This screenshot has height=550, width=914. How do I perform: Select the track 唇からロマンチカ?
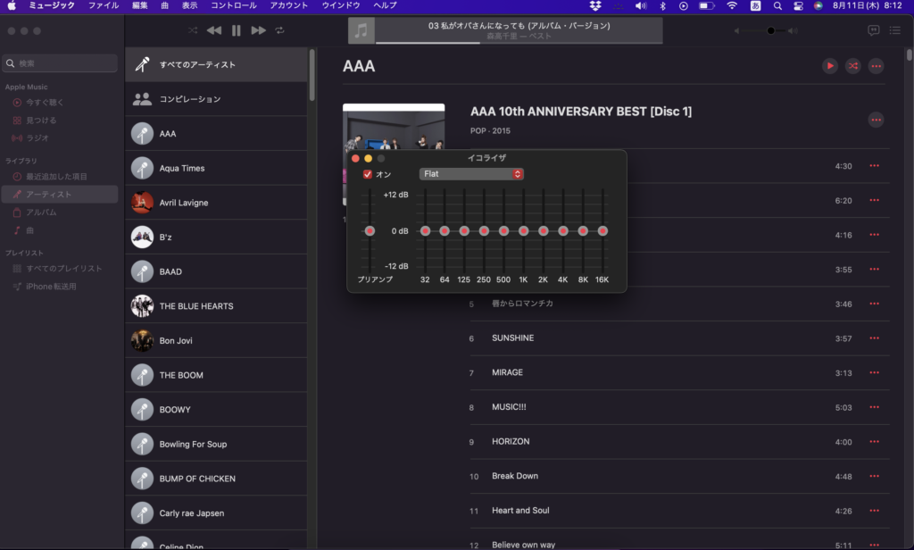point(679,304)
